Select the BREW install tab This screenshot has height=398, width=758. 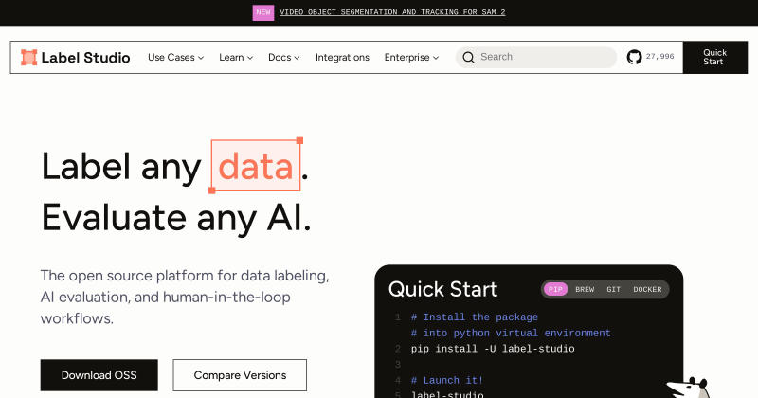click(585, 289)
